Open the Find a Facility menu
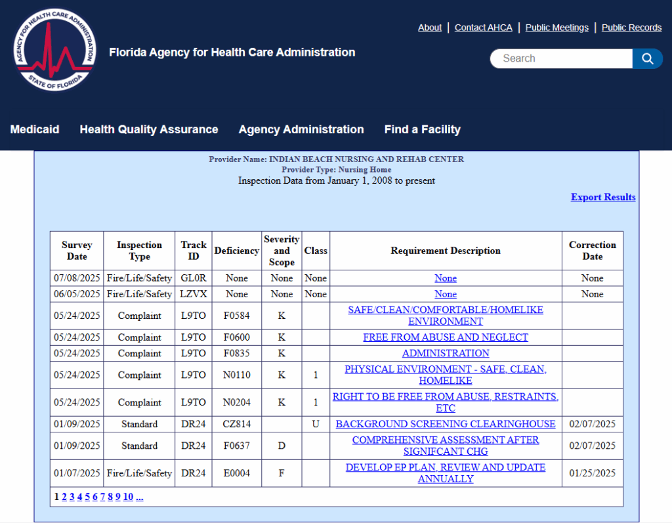This screenshot has width=672, height=523. tap(422, 129)
